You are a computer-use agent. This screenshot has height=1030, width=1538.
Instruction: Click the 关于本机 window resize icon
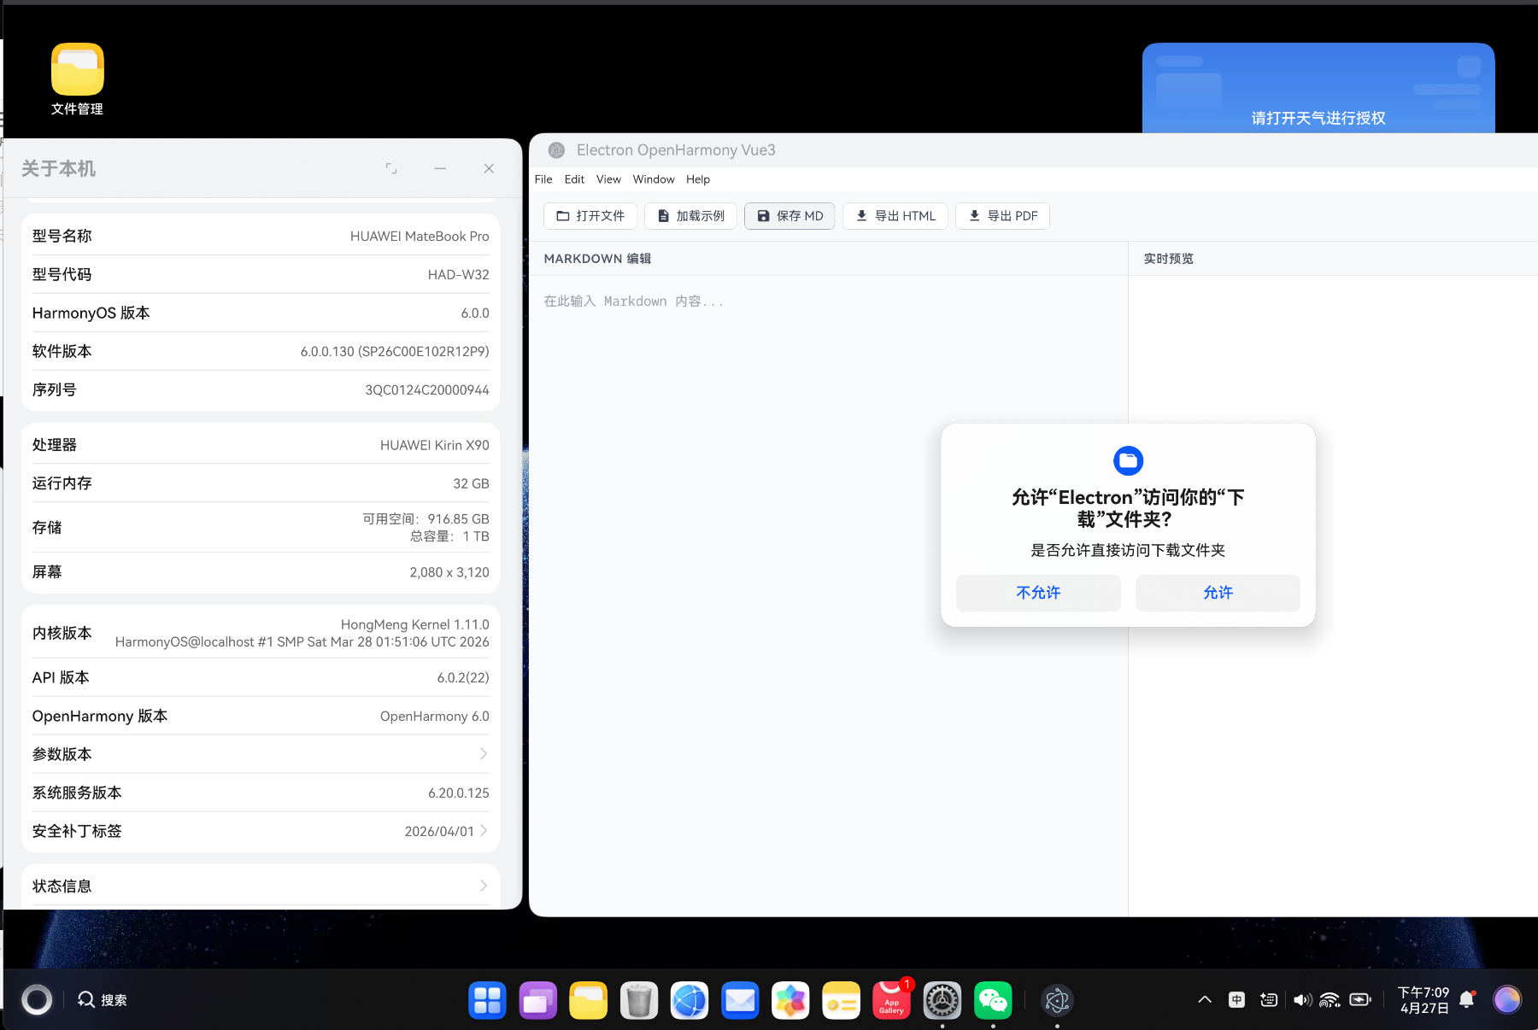point(391,169)
